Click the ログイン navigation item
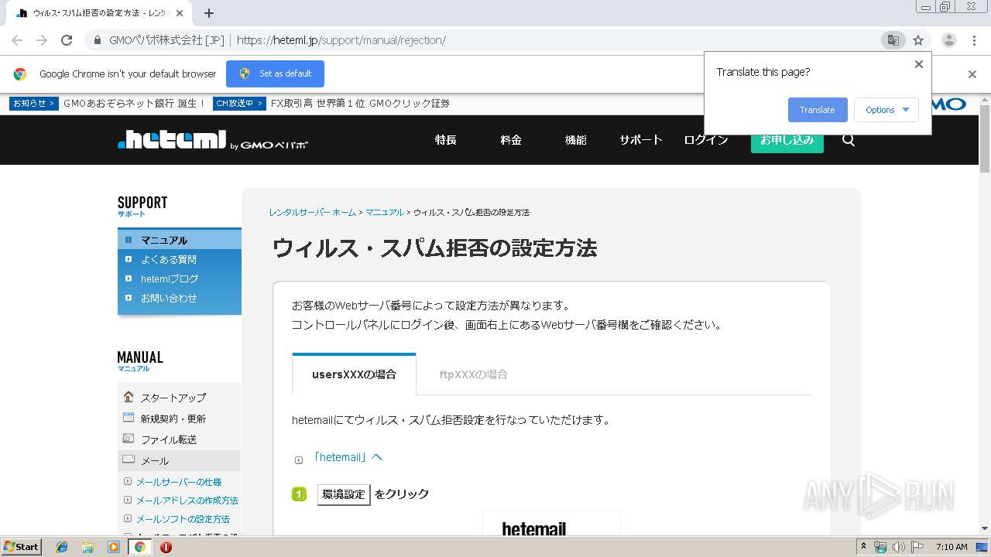Screen dimensions: 991x557 click(706, 140)
